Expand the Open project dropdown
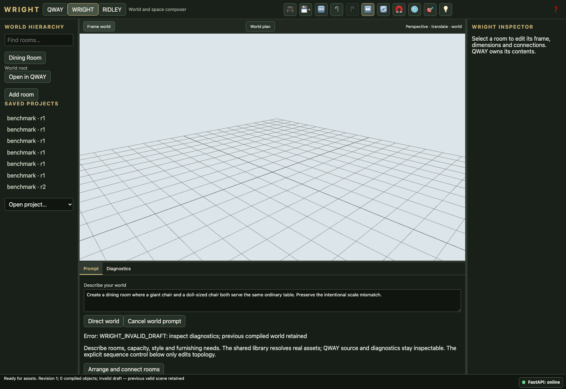This screenshot has width=566, height=389. pyautogui.click(x=39, y=204)
